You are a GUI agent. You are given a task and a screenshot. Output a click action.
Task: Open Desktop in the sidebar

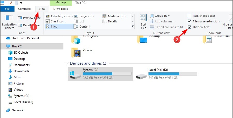coord(17,59)
